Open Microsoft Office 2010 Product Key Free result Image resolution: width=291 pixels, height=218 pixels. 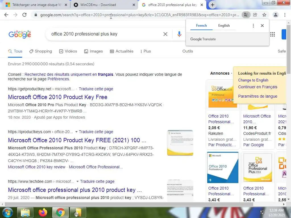coord(57,97)
